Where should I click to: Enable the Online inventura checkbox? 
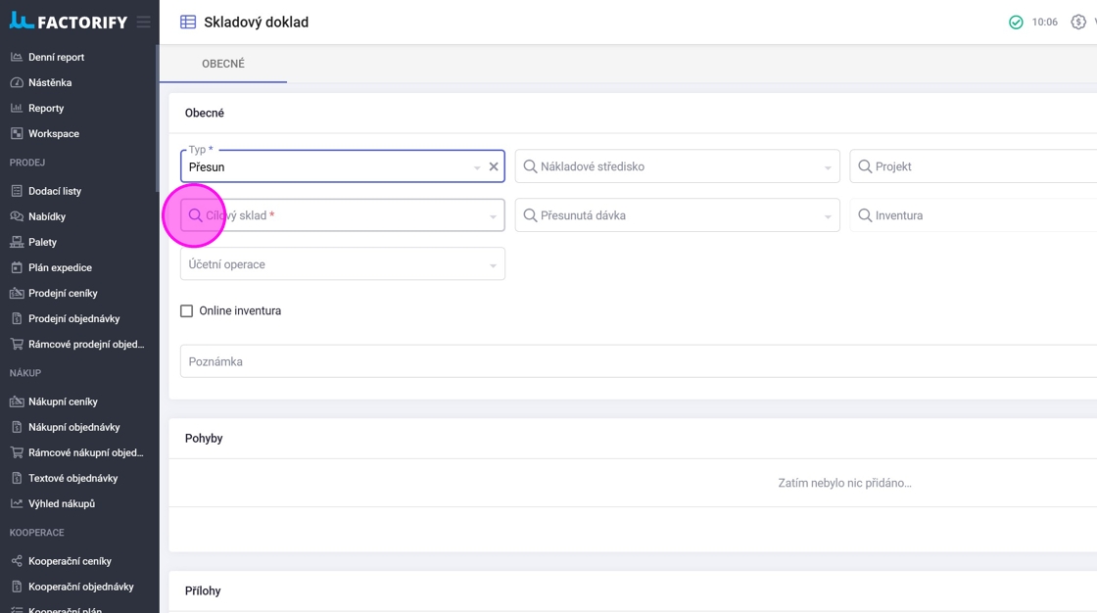click(186, 310)
